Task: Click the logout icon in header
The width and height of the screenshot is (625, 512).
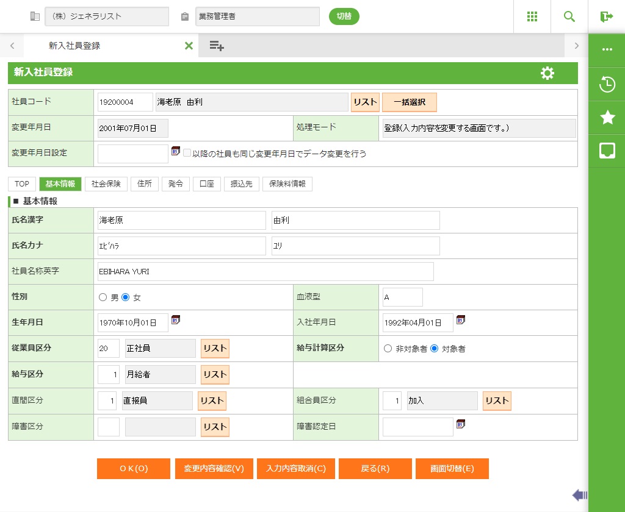Action: 606,16
